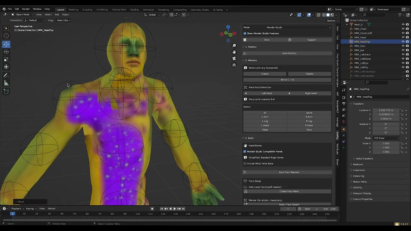The image size is (411, 231).
Task: Click the timeline End frame field
Action: click(329, 209)
